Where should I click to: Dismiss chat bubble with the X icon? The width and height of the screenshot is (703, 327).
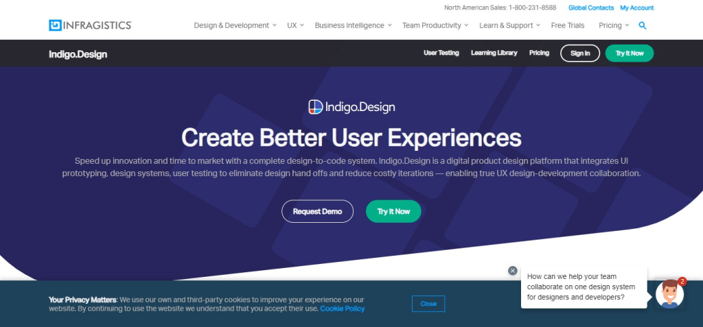pyautogui.click(x=512, y=271)
